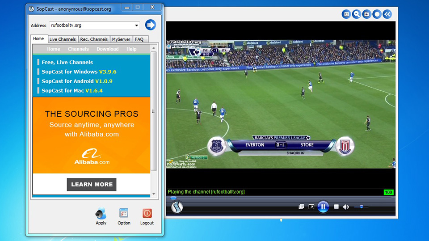
Task: Click the blue Go arrow next to Address
Action: (151, 25)
